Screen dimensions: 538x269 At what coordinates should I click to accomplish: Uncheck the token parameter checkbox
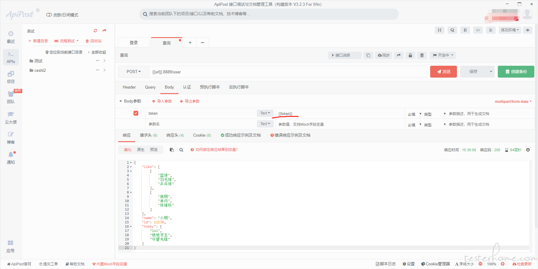[136, 113]
